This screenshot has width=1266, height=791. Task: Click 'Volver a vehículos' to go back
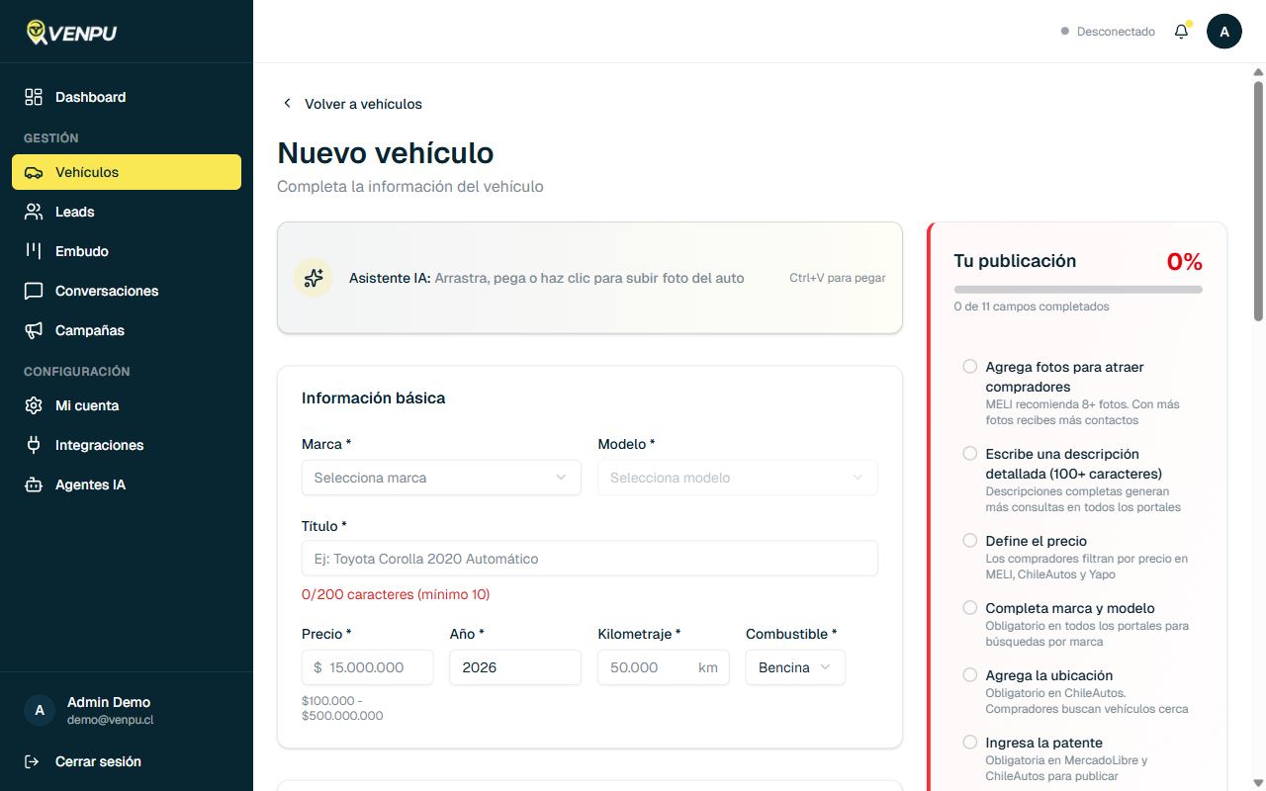[x=351, y=104]
